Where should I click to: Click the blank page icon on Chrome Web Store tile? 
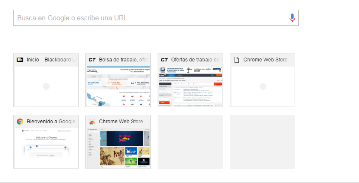coord(236,60)
